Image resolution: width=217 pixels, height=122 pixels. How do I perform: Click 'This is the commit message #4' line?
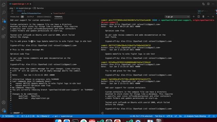tap(27, 49)
